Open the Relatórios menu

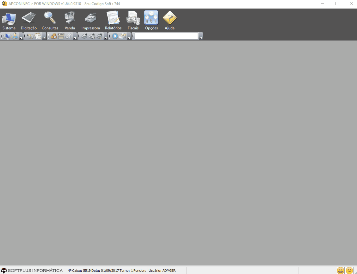coord(113,21)
